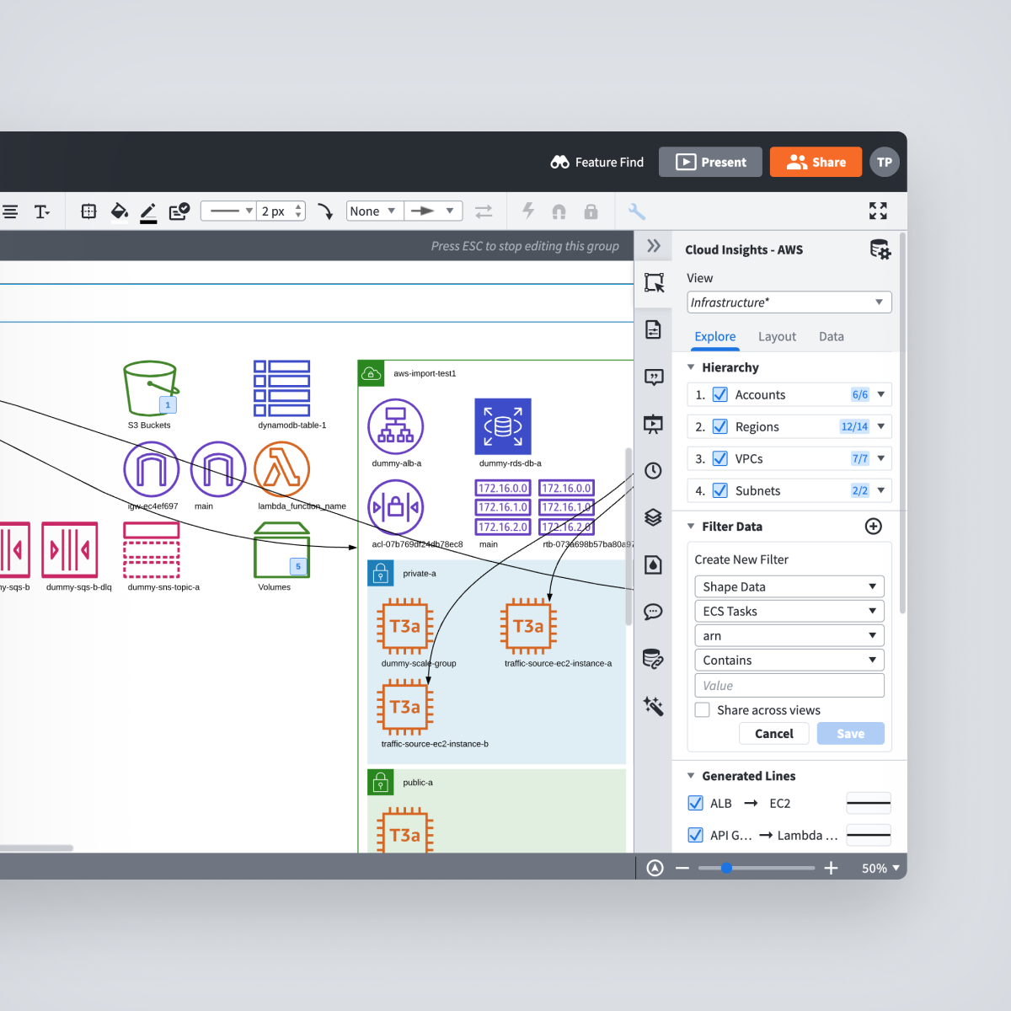The height and width of the screenshot is (1011, 1011).
Task: Click the Linked Data database icon
Action: (654, 660)
